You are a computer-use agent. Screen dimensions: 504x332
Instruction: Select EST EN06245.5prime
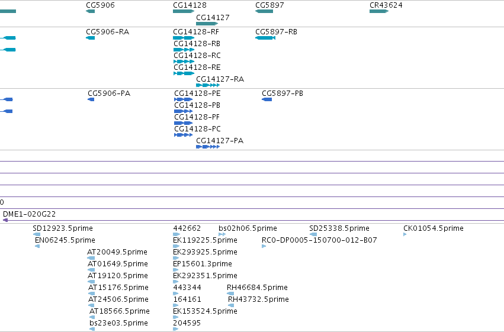[65, 240]
